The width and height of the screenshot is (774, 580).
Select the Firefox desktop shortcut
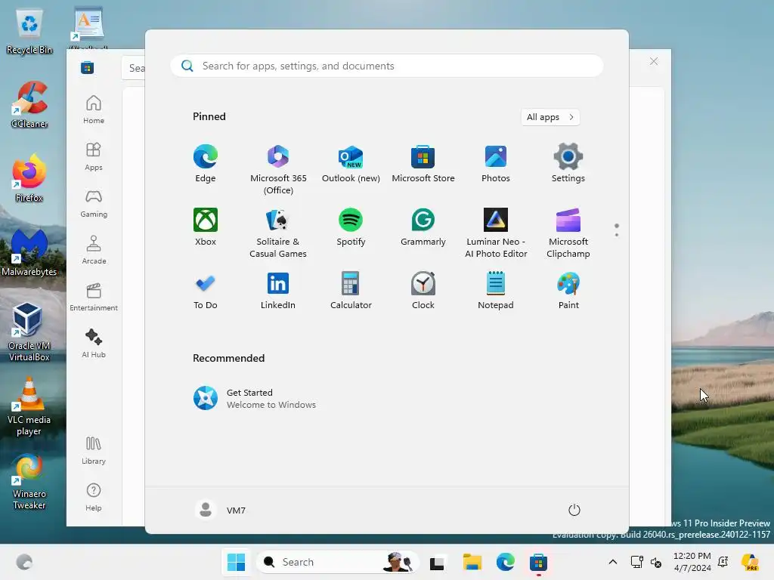point(29,178)
